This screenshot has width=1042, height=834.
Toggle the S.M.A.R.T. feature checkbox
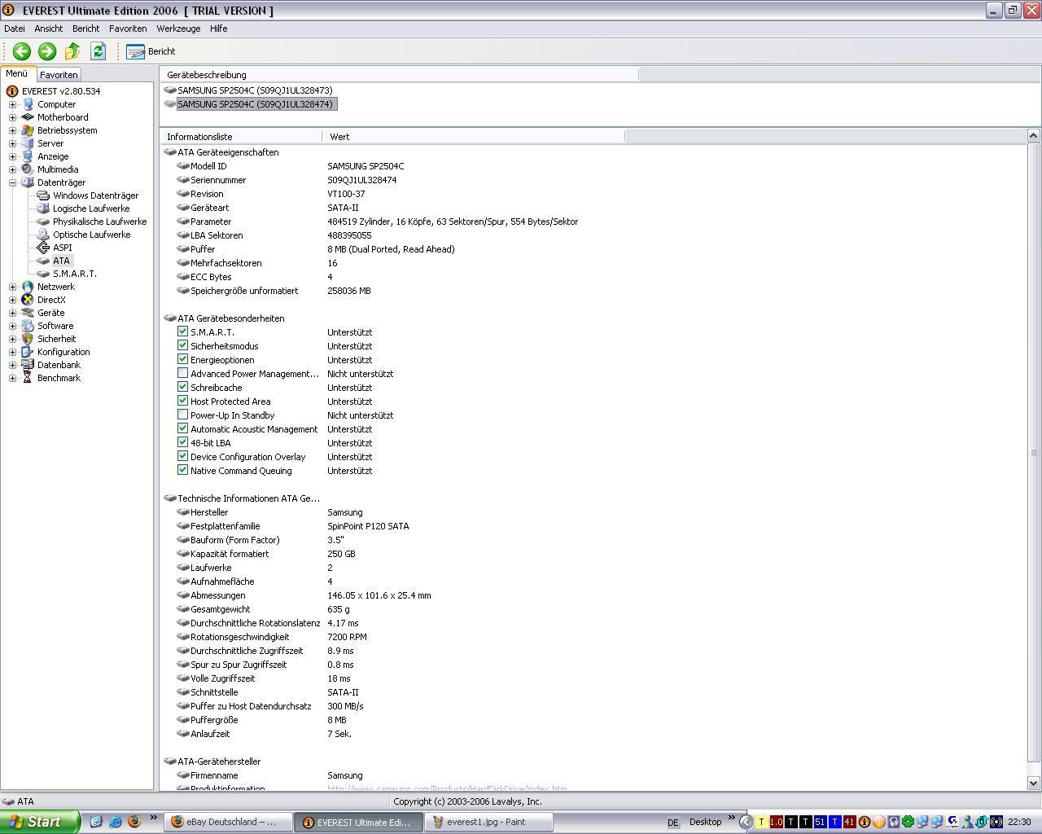(x=183, y=331)
